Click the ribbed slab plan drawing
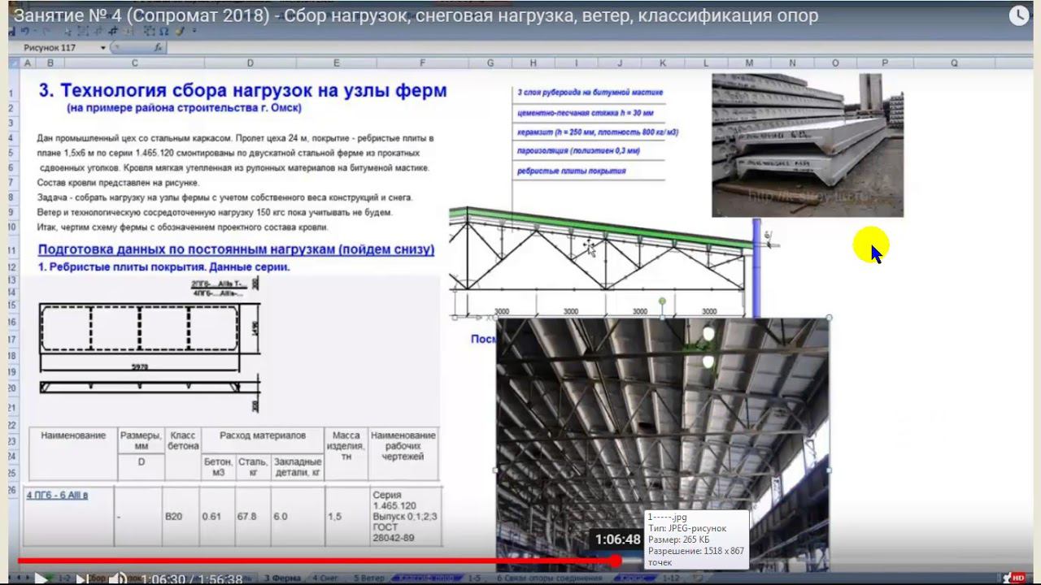 [x=150, y=336]
